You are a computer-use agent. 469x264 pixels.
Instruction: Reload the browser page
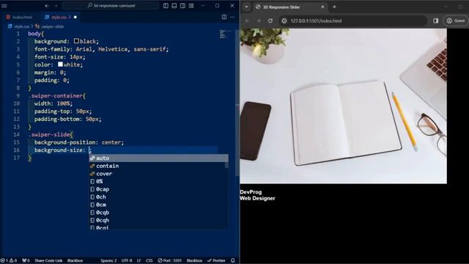pos(270,21)
